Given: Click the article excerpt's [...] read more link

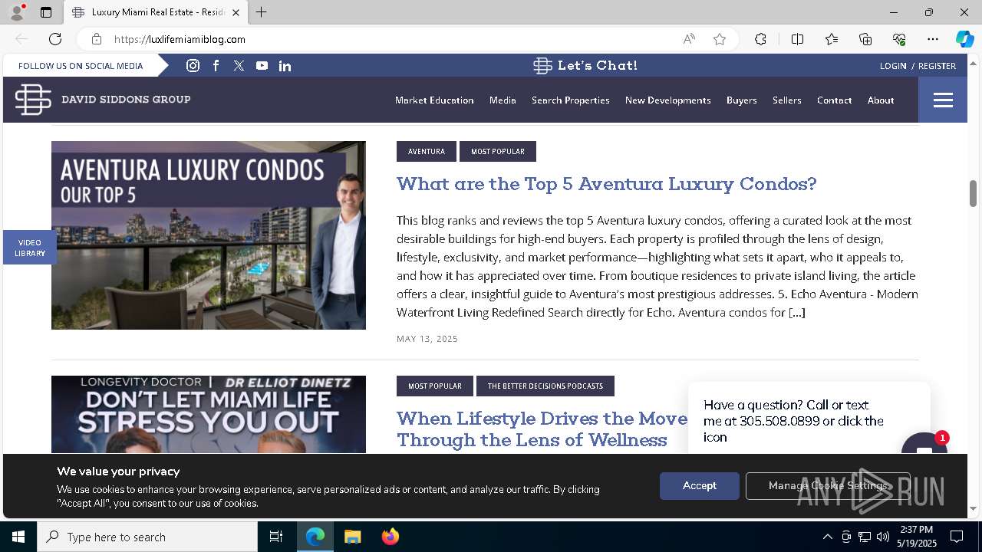Looking at the screenshot, I should pos(797,313).
